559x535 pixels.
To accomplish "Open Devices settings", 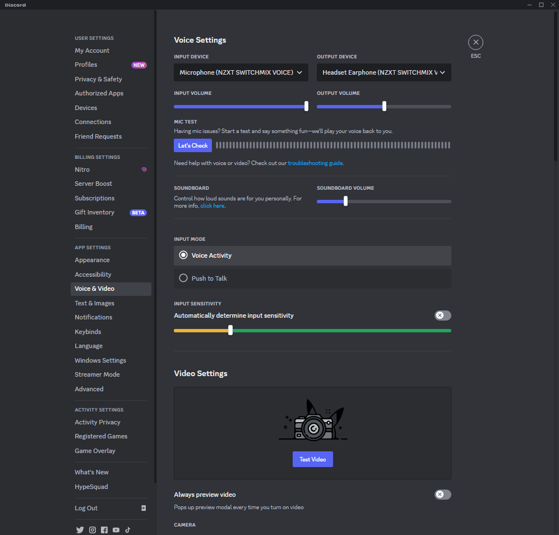I will click(111, 108).
